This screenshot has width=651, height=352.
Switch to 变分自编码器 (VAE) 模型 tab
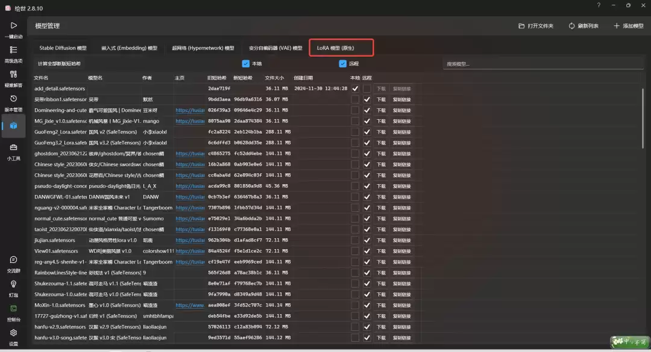pos(275,48)
